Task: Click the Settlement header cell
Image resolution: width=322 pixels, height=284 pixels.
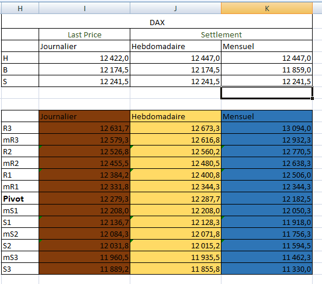Action: (x=221, y=34)
